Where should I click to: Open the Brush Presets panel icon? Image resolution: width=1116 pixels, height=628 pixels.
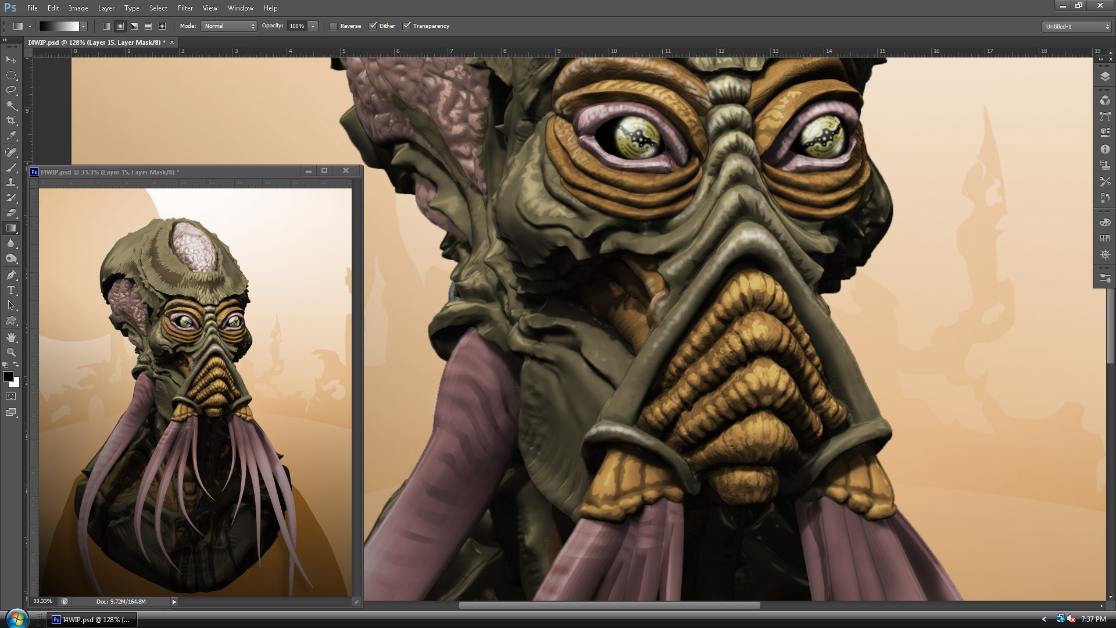point(1105,279)
